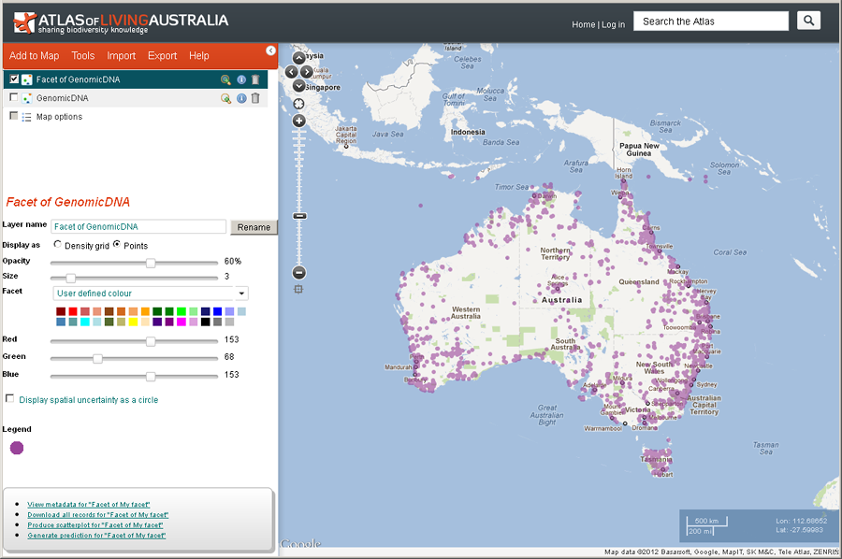Delete the GenomicDNA layer
This screenshot has height=559, width=842.
pos(255,98)
